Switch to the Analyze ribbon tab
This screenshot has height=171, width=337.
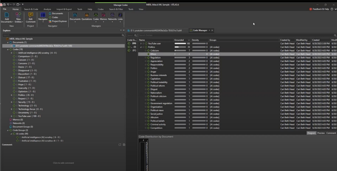pos(47,9)
